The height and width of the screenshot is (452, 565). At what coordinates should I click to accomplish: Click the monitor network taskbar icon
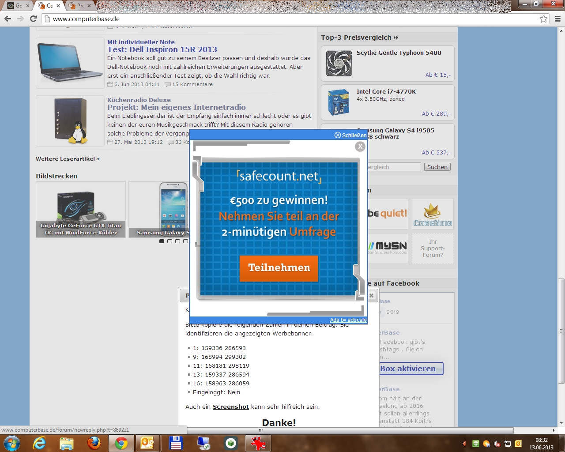203,443
